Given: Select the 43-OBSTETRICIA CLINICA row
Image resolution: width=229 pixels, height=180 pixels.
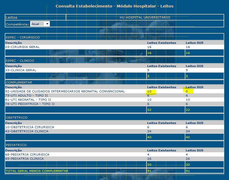Looking at the screenshot, I should 27,131.
